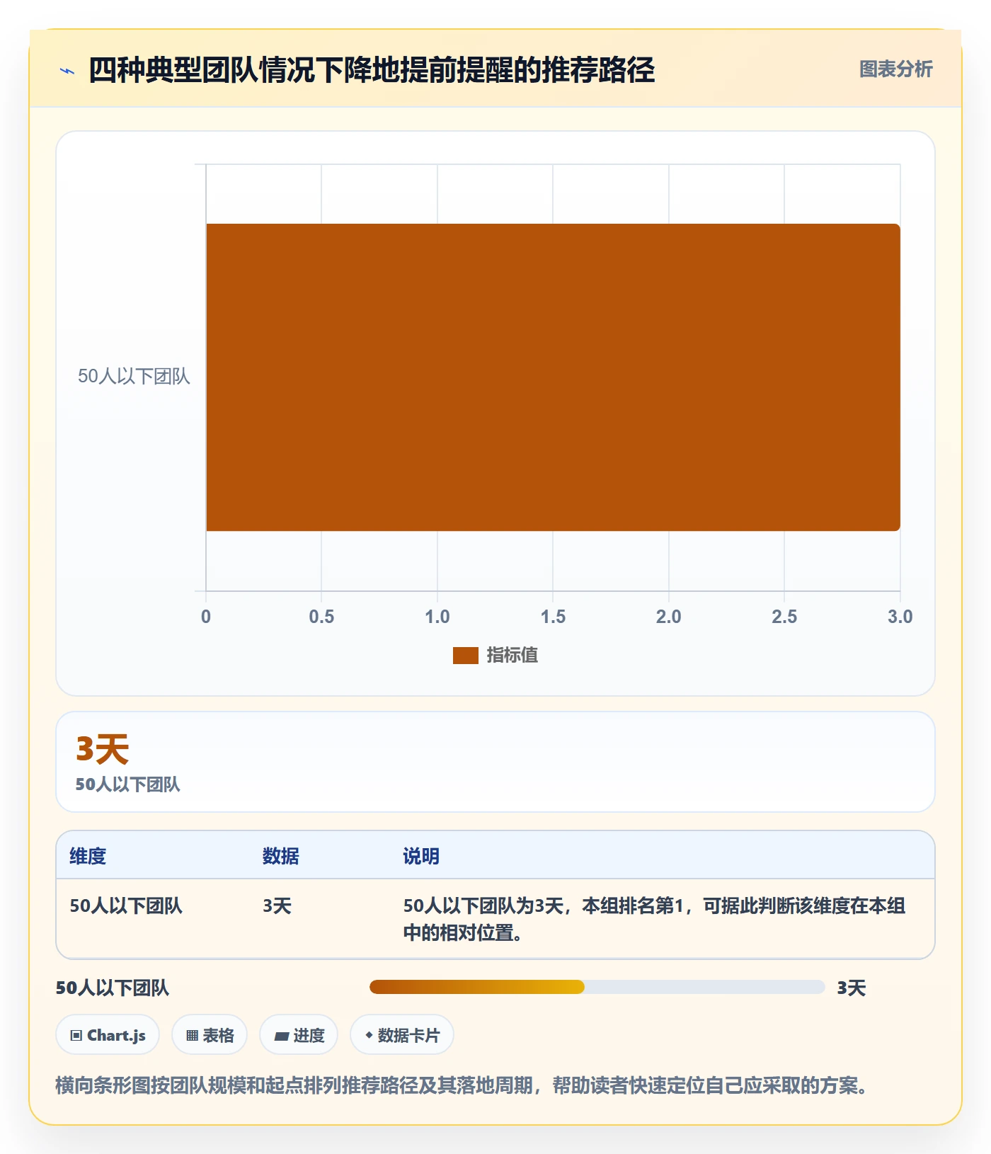Toggle the 指标值 legend color swatch

pyautogui.click(x=466, y=656)
